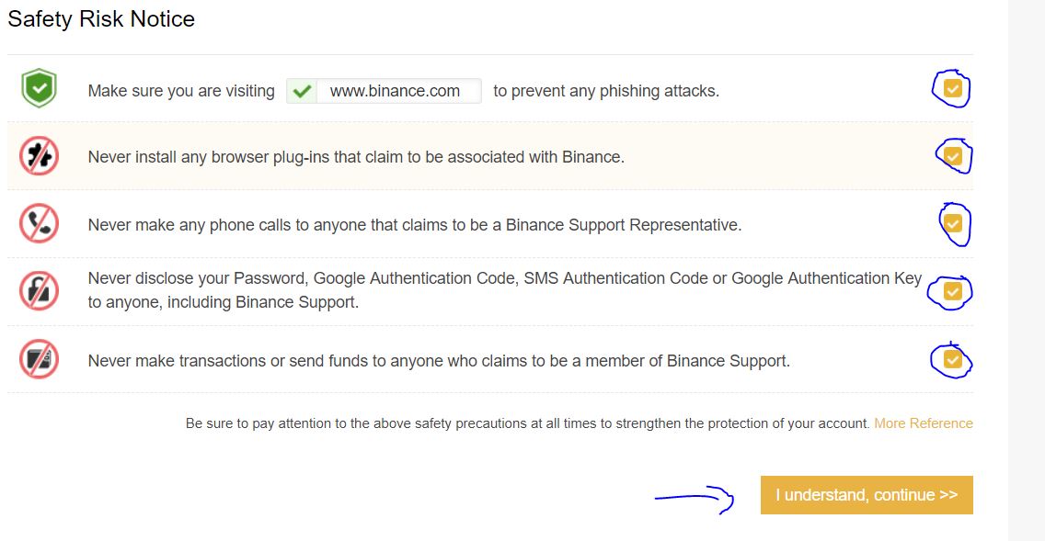Toggle the send funds warning checkbox
1045x541 pixels.
click(x=953, y=360)
